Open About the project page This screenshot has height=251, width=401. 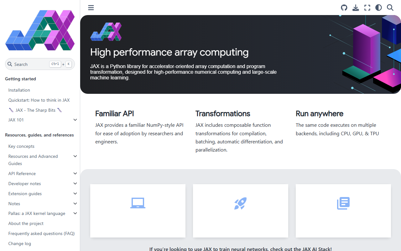click(26, 223)
